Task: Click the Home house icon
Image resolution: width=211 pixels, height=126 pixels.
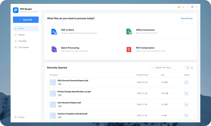Action: point(16,28)
